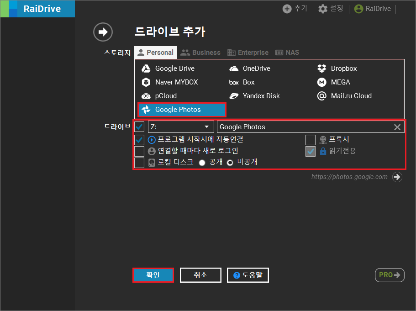Open help via 도움말 button
This screenshot has height=311, width=416.
point(248,275)
